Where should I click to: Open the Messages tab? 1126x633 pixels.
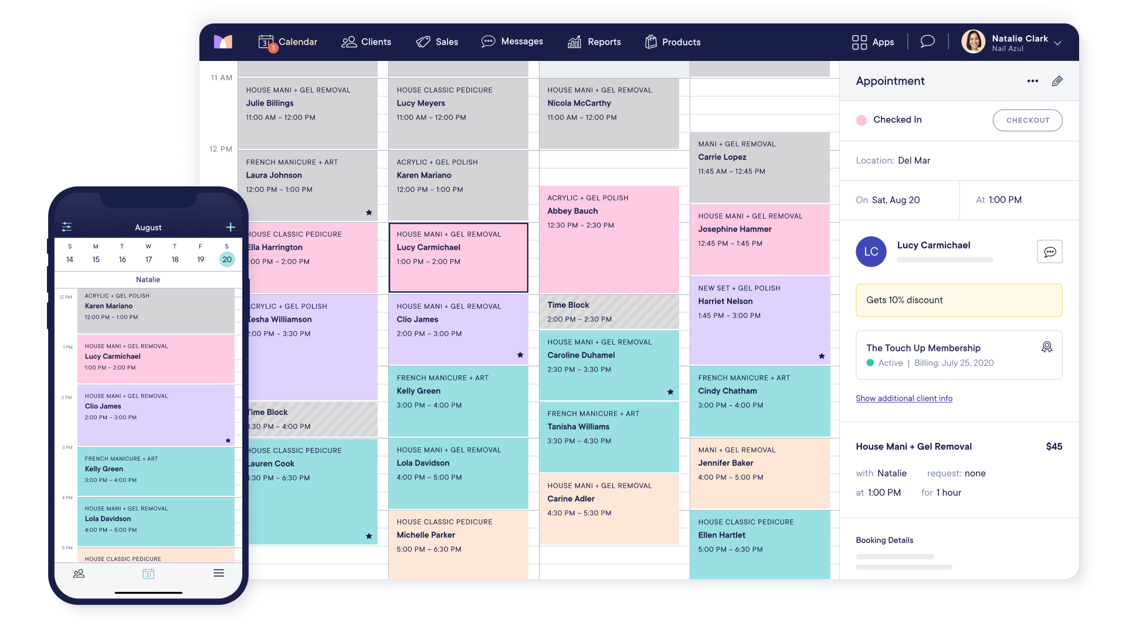pyautogui.click(x=512, y=42)
